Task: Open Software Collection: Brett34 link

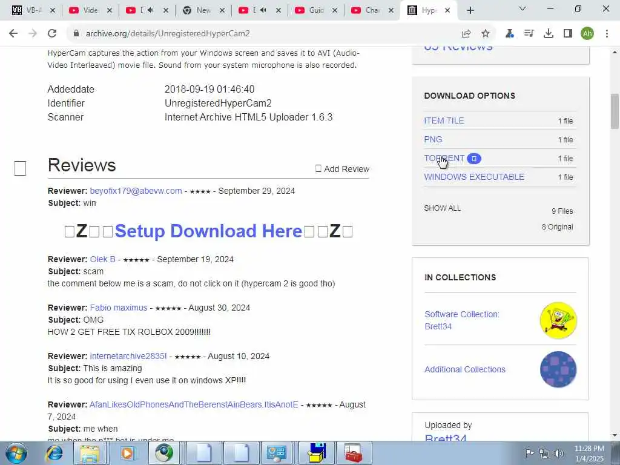Action: pyautogui.click(x=461, y=320)
